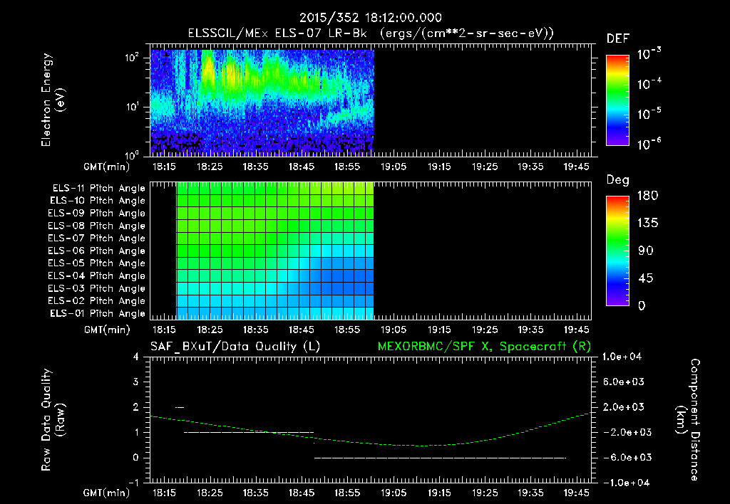
Task: Click the 2.0e+03 tick on the distance axis
Action: coord(623,406)
